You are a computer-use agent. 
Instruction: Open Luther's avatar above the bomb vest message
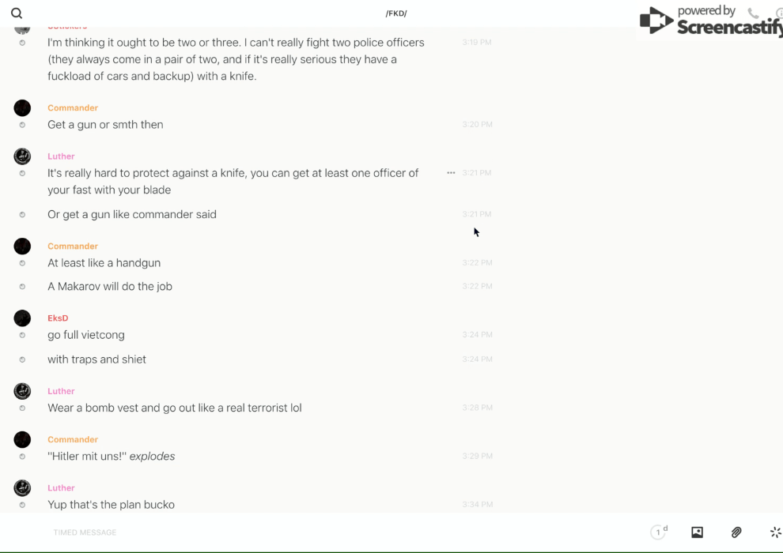[22, 391]
